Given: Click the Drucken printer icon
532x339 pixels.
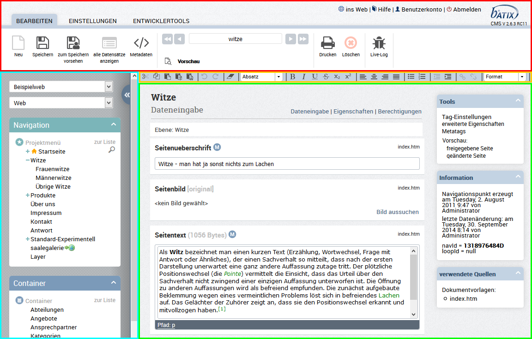Looking at the screenshot, I should point(328,43).
